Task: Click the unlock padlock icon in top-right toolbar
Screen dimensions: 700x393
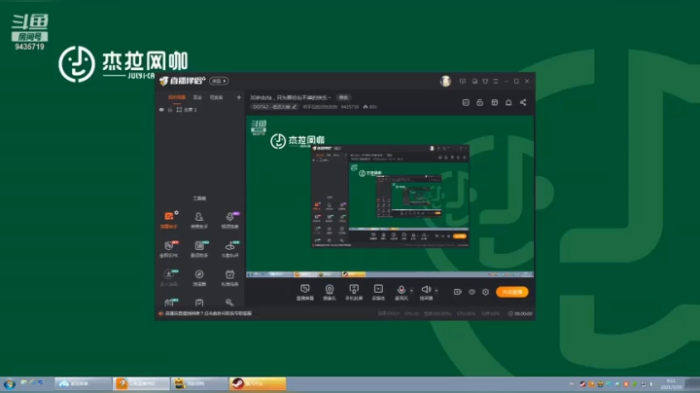Action: [x=480, y=103]
